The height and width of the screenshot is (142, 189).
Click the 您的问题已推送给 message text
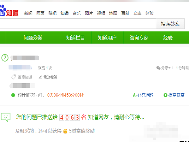click(37, 117)
